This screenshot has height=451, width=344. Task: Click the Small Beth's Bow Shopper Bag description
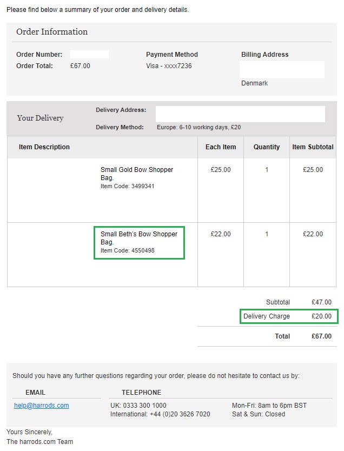coord(138,238)
